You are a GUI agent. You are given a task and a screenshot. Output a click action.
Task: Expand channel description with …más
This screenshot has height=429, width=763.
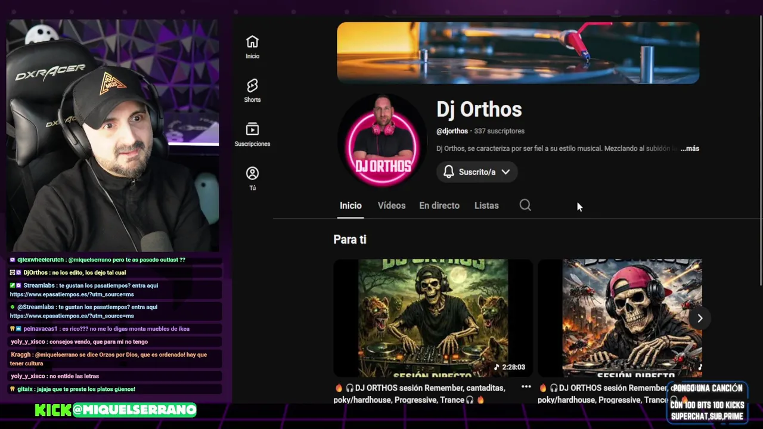pos(690,148)
